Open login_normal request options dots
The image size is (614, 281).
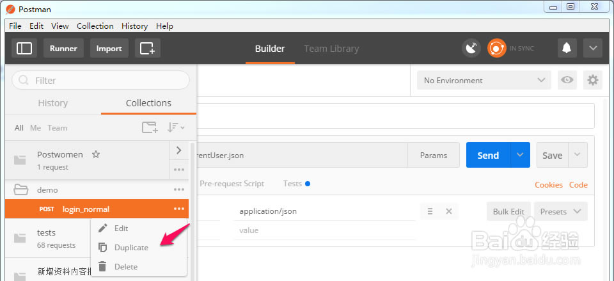point(179,209)
